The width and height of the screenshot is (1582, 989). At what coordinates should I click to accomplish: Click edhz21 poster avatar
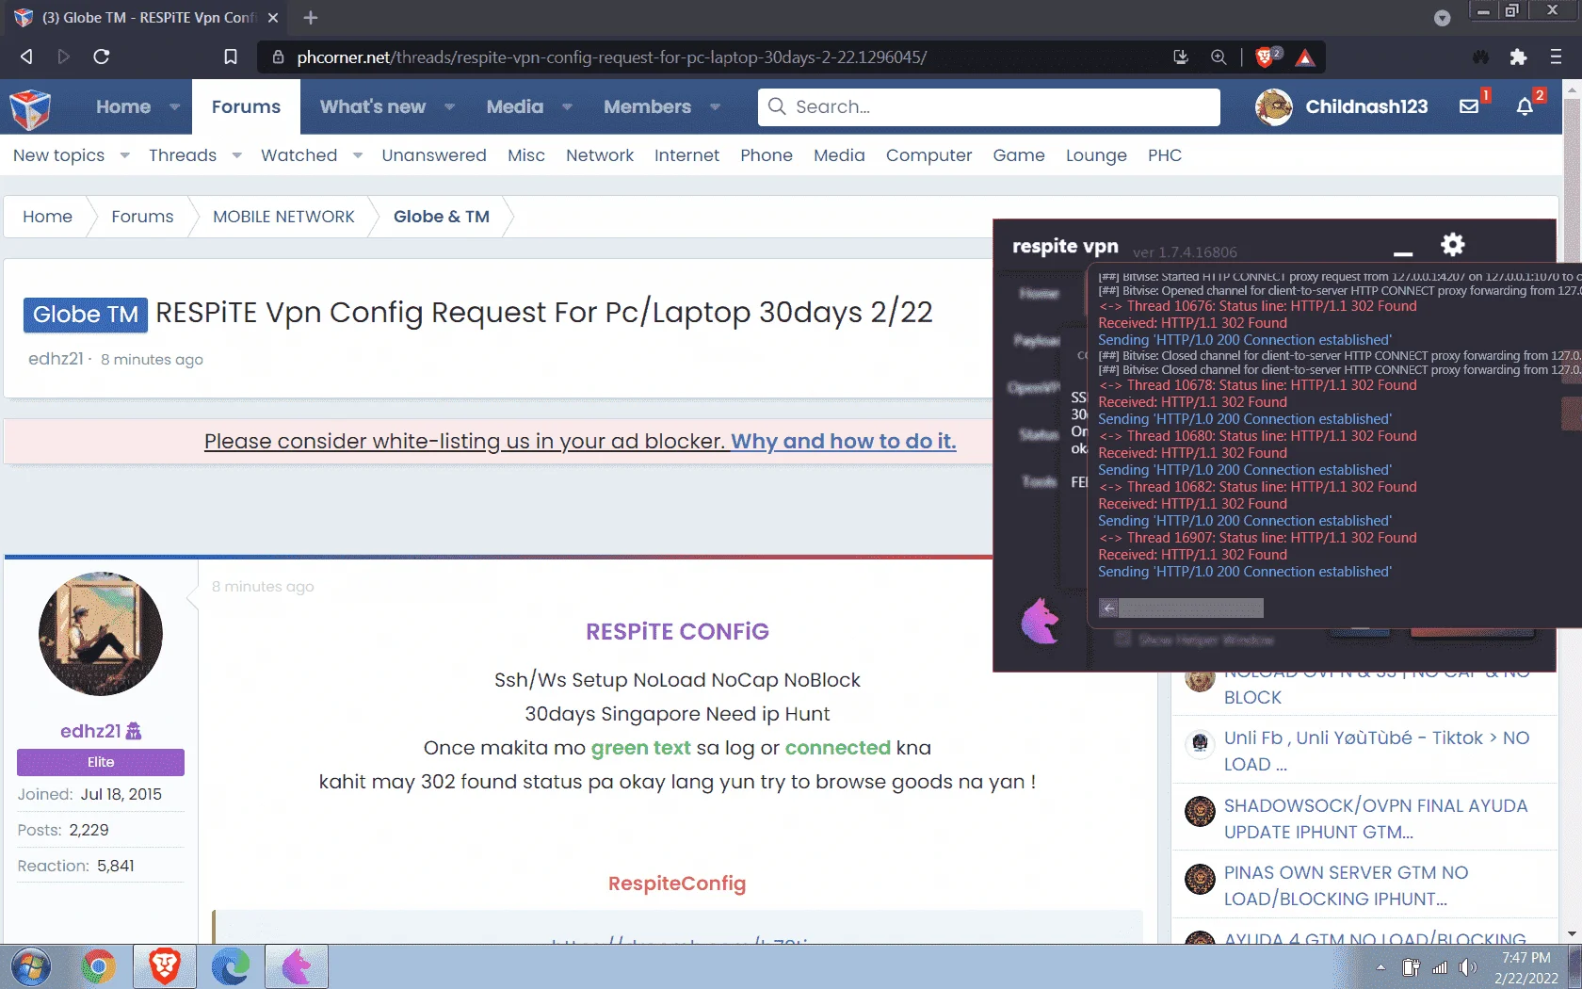coord(101,634)
